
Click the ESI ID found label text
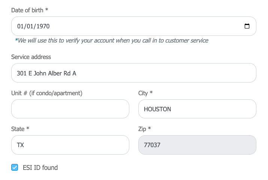click(40, 168)
